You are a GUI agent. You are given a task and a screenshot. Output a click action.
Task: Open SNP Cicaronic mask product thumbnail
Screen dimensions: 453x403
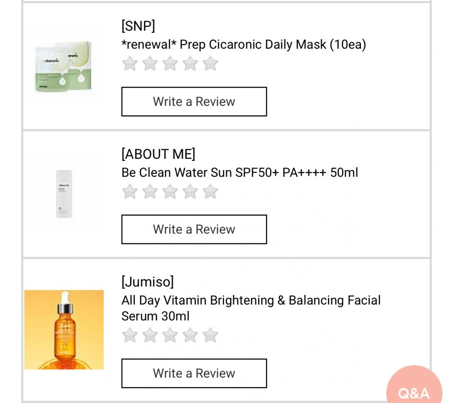[64, 67]
